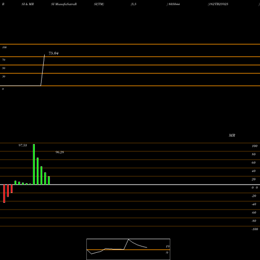The height and width of the screenshot is (260, 260).
Task: Click the MR panel title
Action: [x=232, y=135]
